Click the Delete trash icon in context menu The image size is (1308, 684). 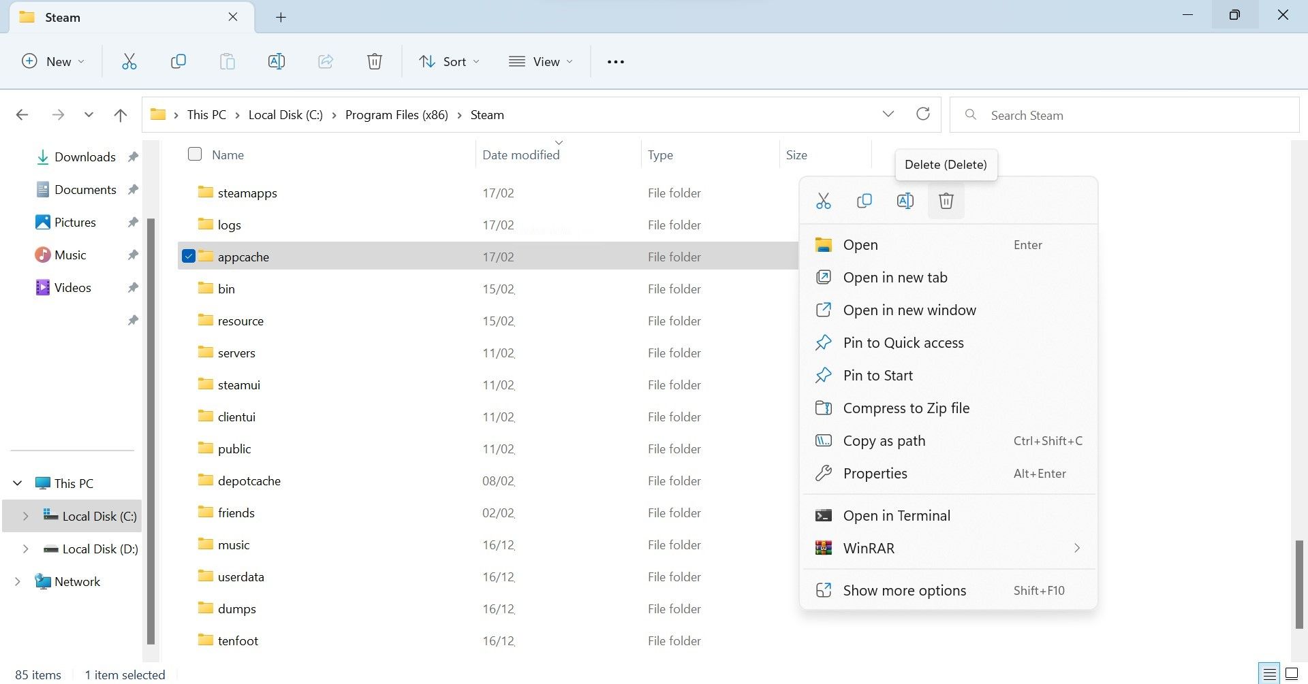click(946, 201)
